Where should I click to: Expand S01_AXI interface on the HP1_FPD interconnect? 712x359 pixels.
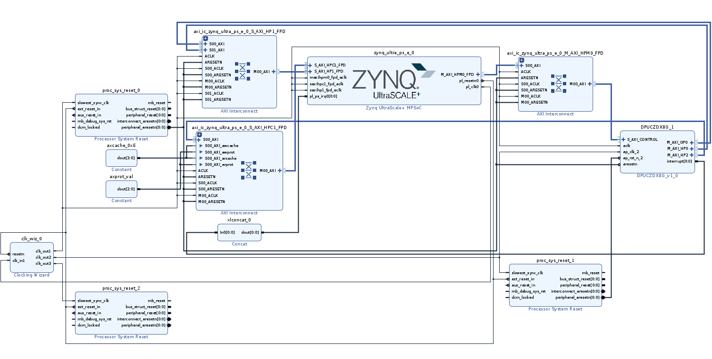pos(205,50)
